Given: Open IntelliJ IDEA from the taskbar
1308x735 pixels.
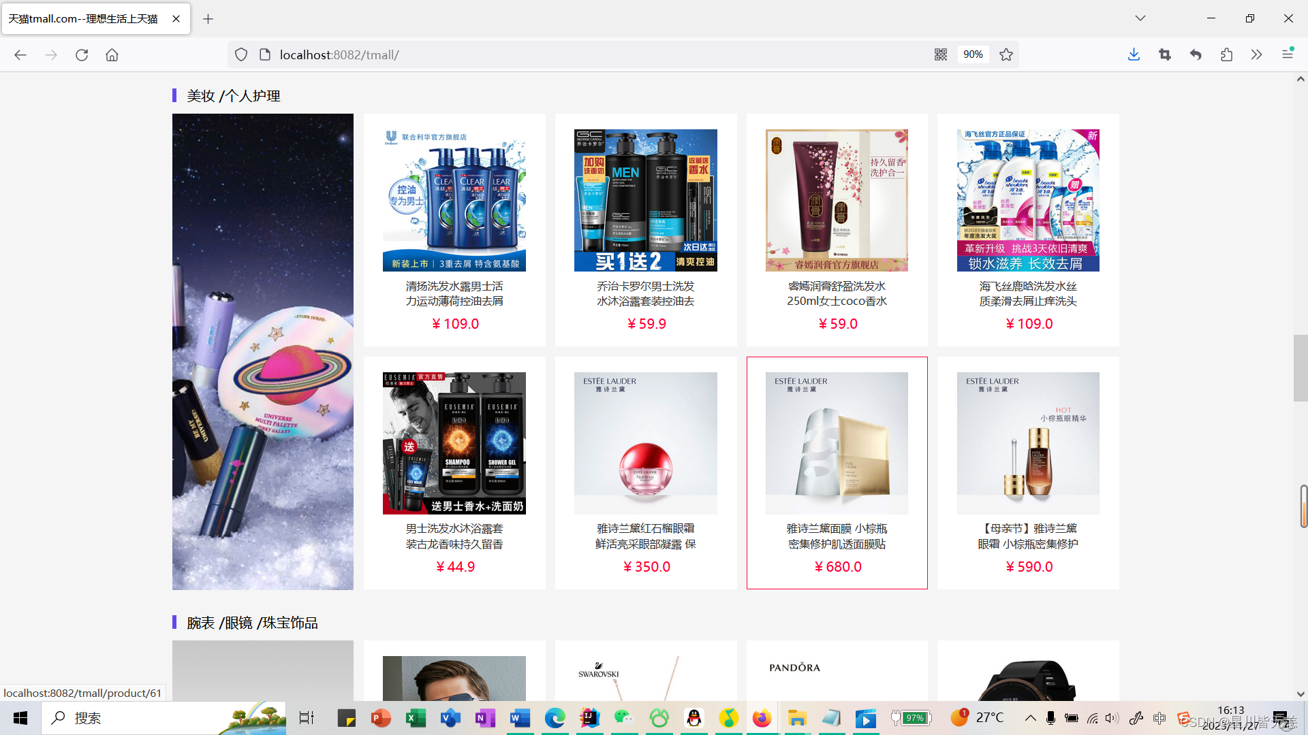Looking at the screenshot, I should pyautogui.click(x=589, y=718).
